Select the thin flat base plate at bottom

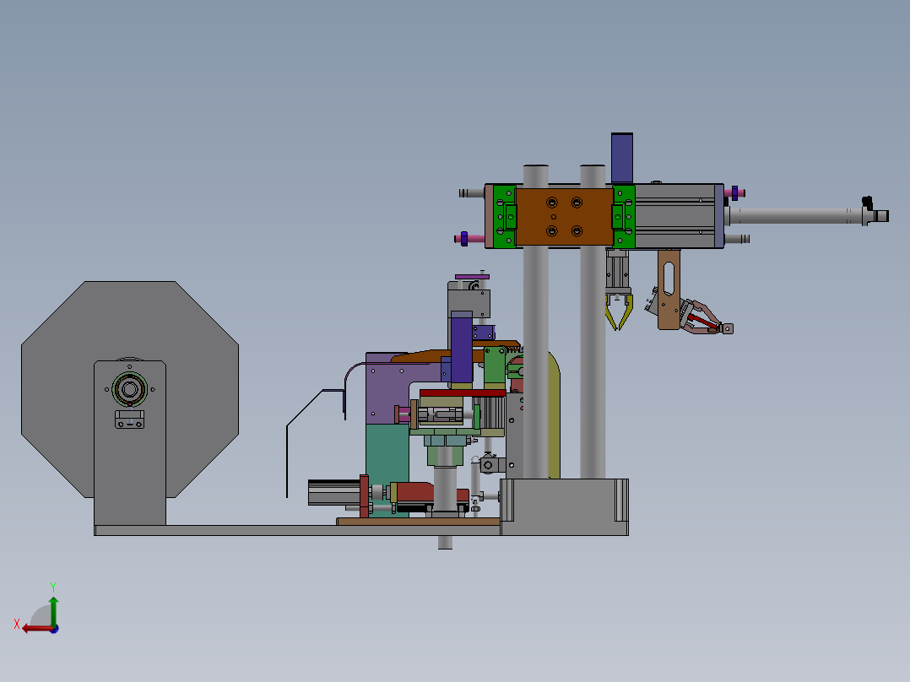[x=297, y=531]
